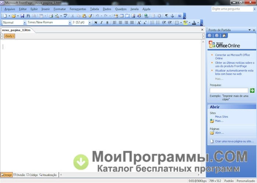The height and width of the screenshot is (183, 257).
Task: Toggle Show All paragraph marks
Action: 167,16
